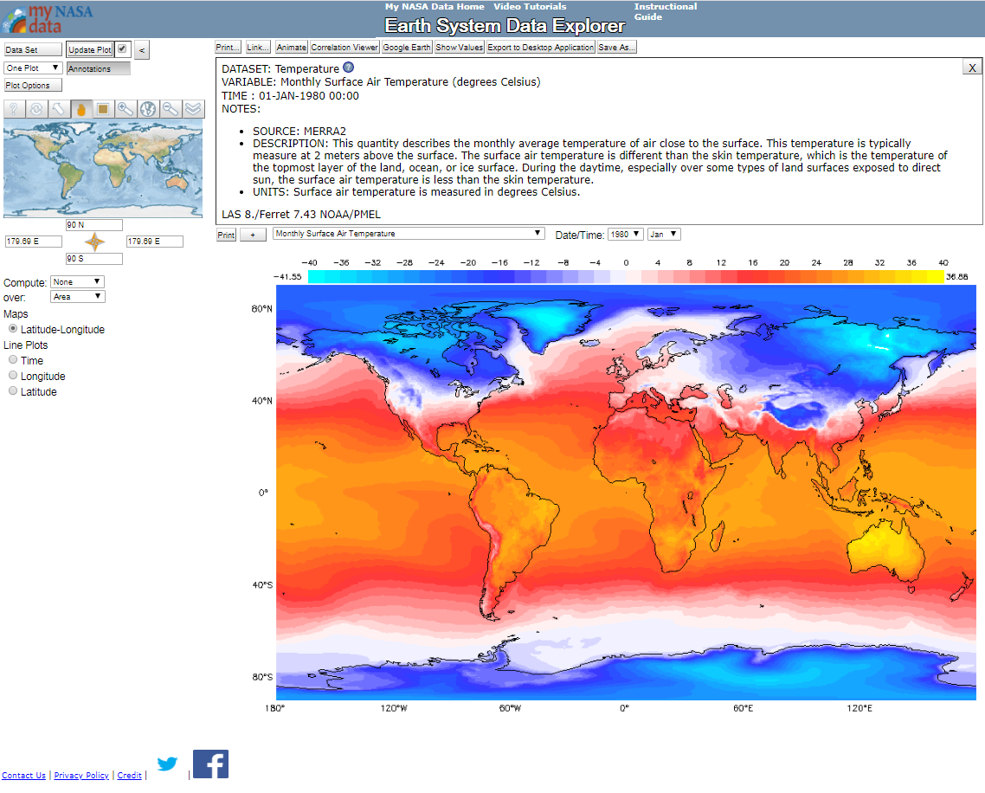
Task: Open the help question mark tool
Action: [13, 108]
